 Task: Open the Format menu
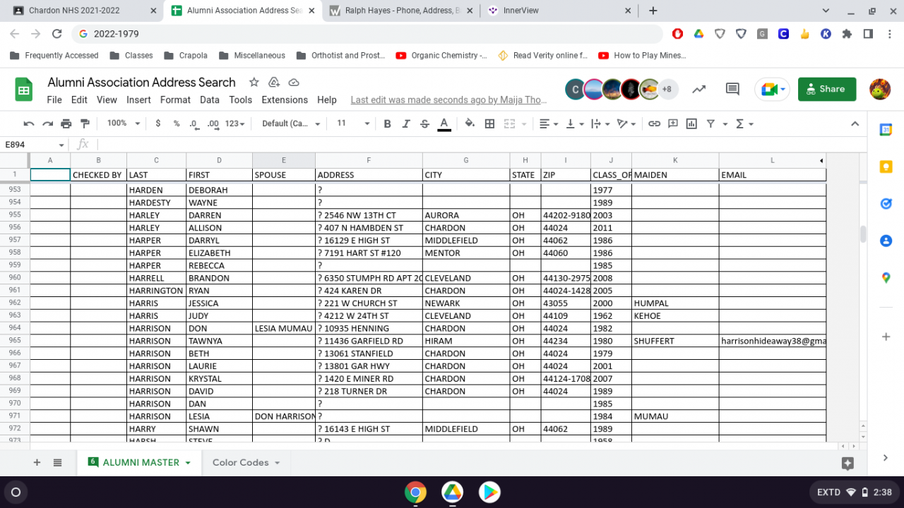coord(175,100)
